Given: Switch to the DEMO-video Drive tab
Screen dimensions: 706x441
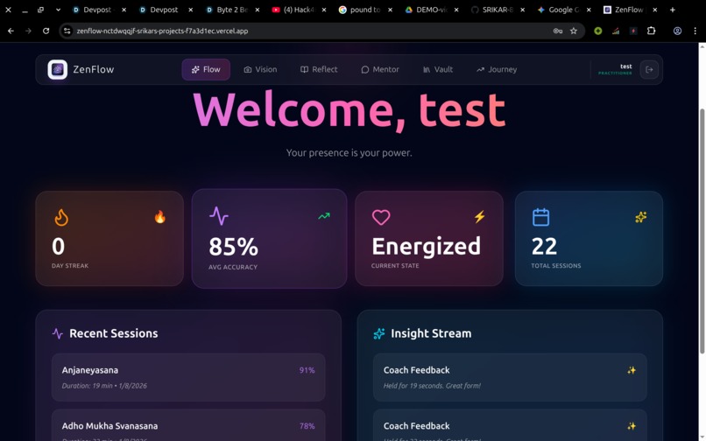Looking at the screenshot, I should click(x=431, y=10).
